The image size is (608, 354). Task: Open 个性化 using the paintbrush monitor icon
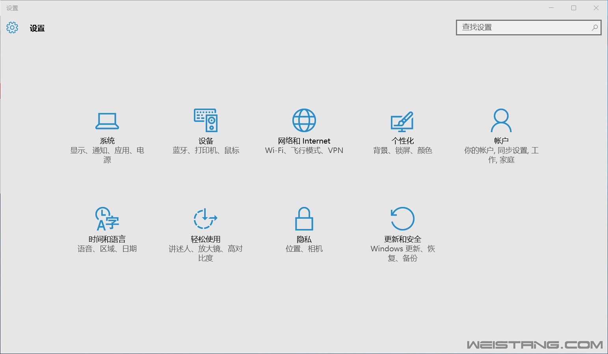click(x=402, y=122)
